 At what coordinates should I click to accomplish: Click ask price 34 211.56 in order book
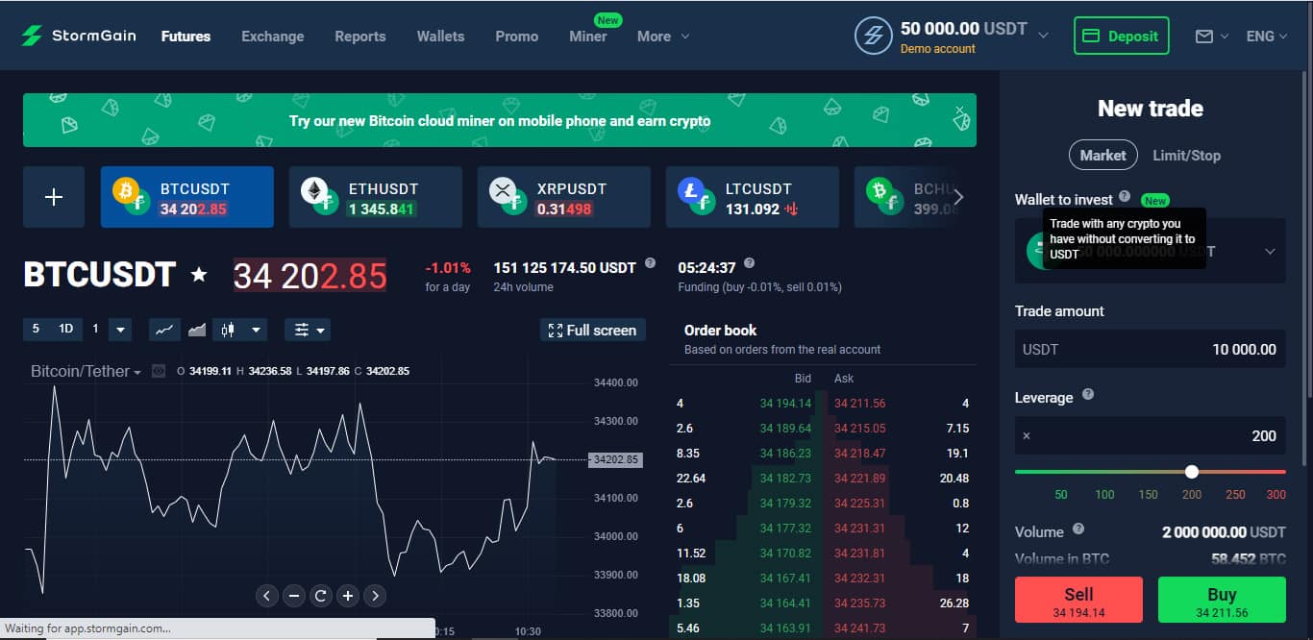pyautogui.click(x=860, y=404)
